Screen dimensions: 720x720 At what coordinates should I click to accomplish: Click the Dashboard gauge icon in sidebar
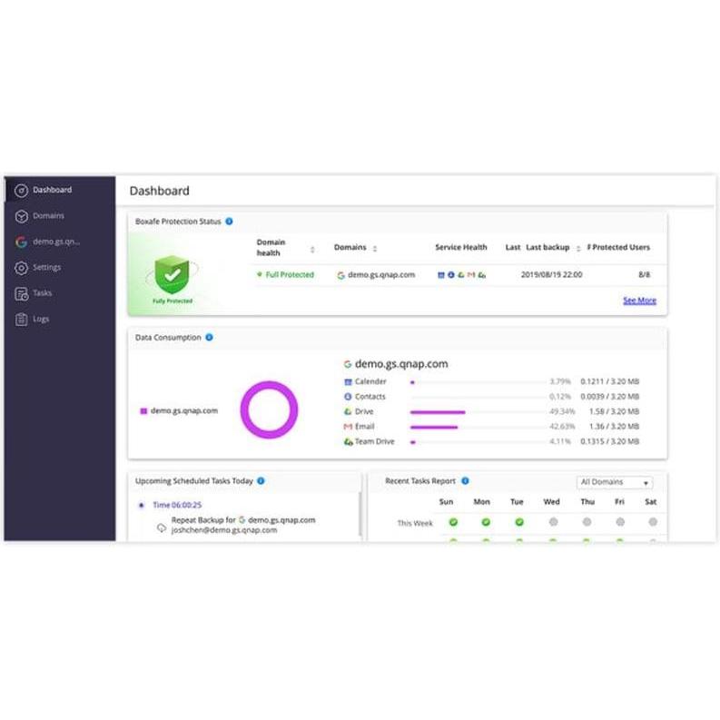[21, 190]
